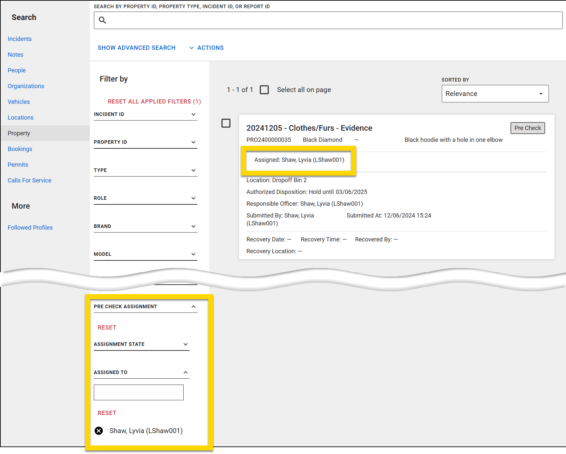Click the search magnifier icon
The image size is (566, 454).
102,20
